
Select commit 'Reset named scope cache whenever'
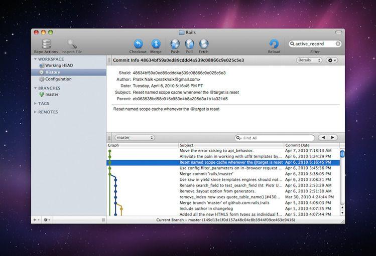223,162
